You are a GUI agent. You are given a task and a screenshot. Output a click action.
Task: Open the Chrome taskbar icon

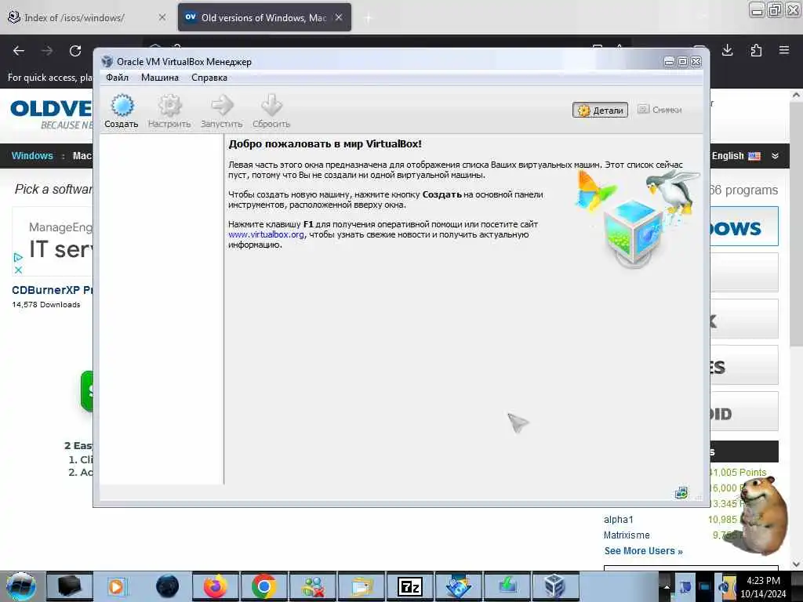tap(263, 586)
